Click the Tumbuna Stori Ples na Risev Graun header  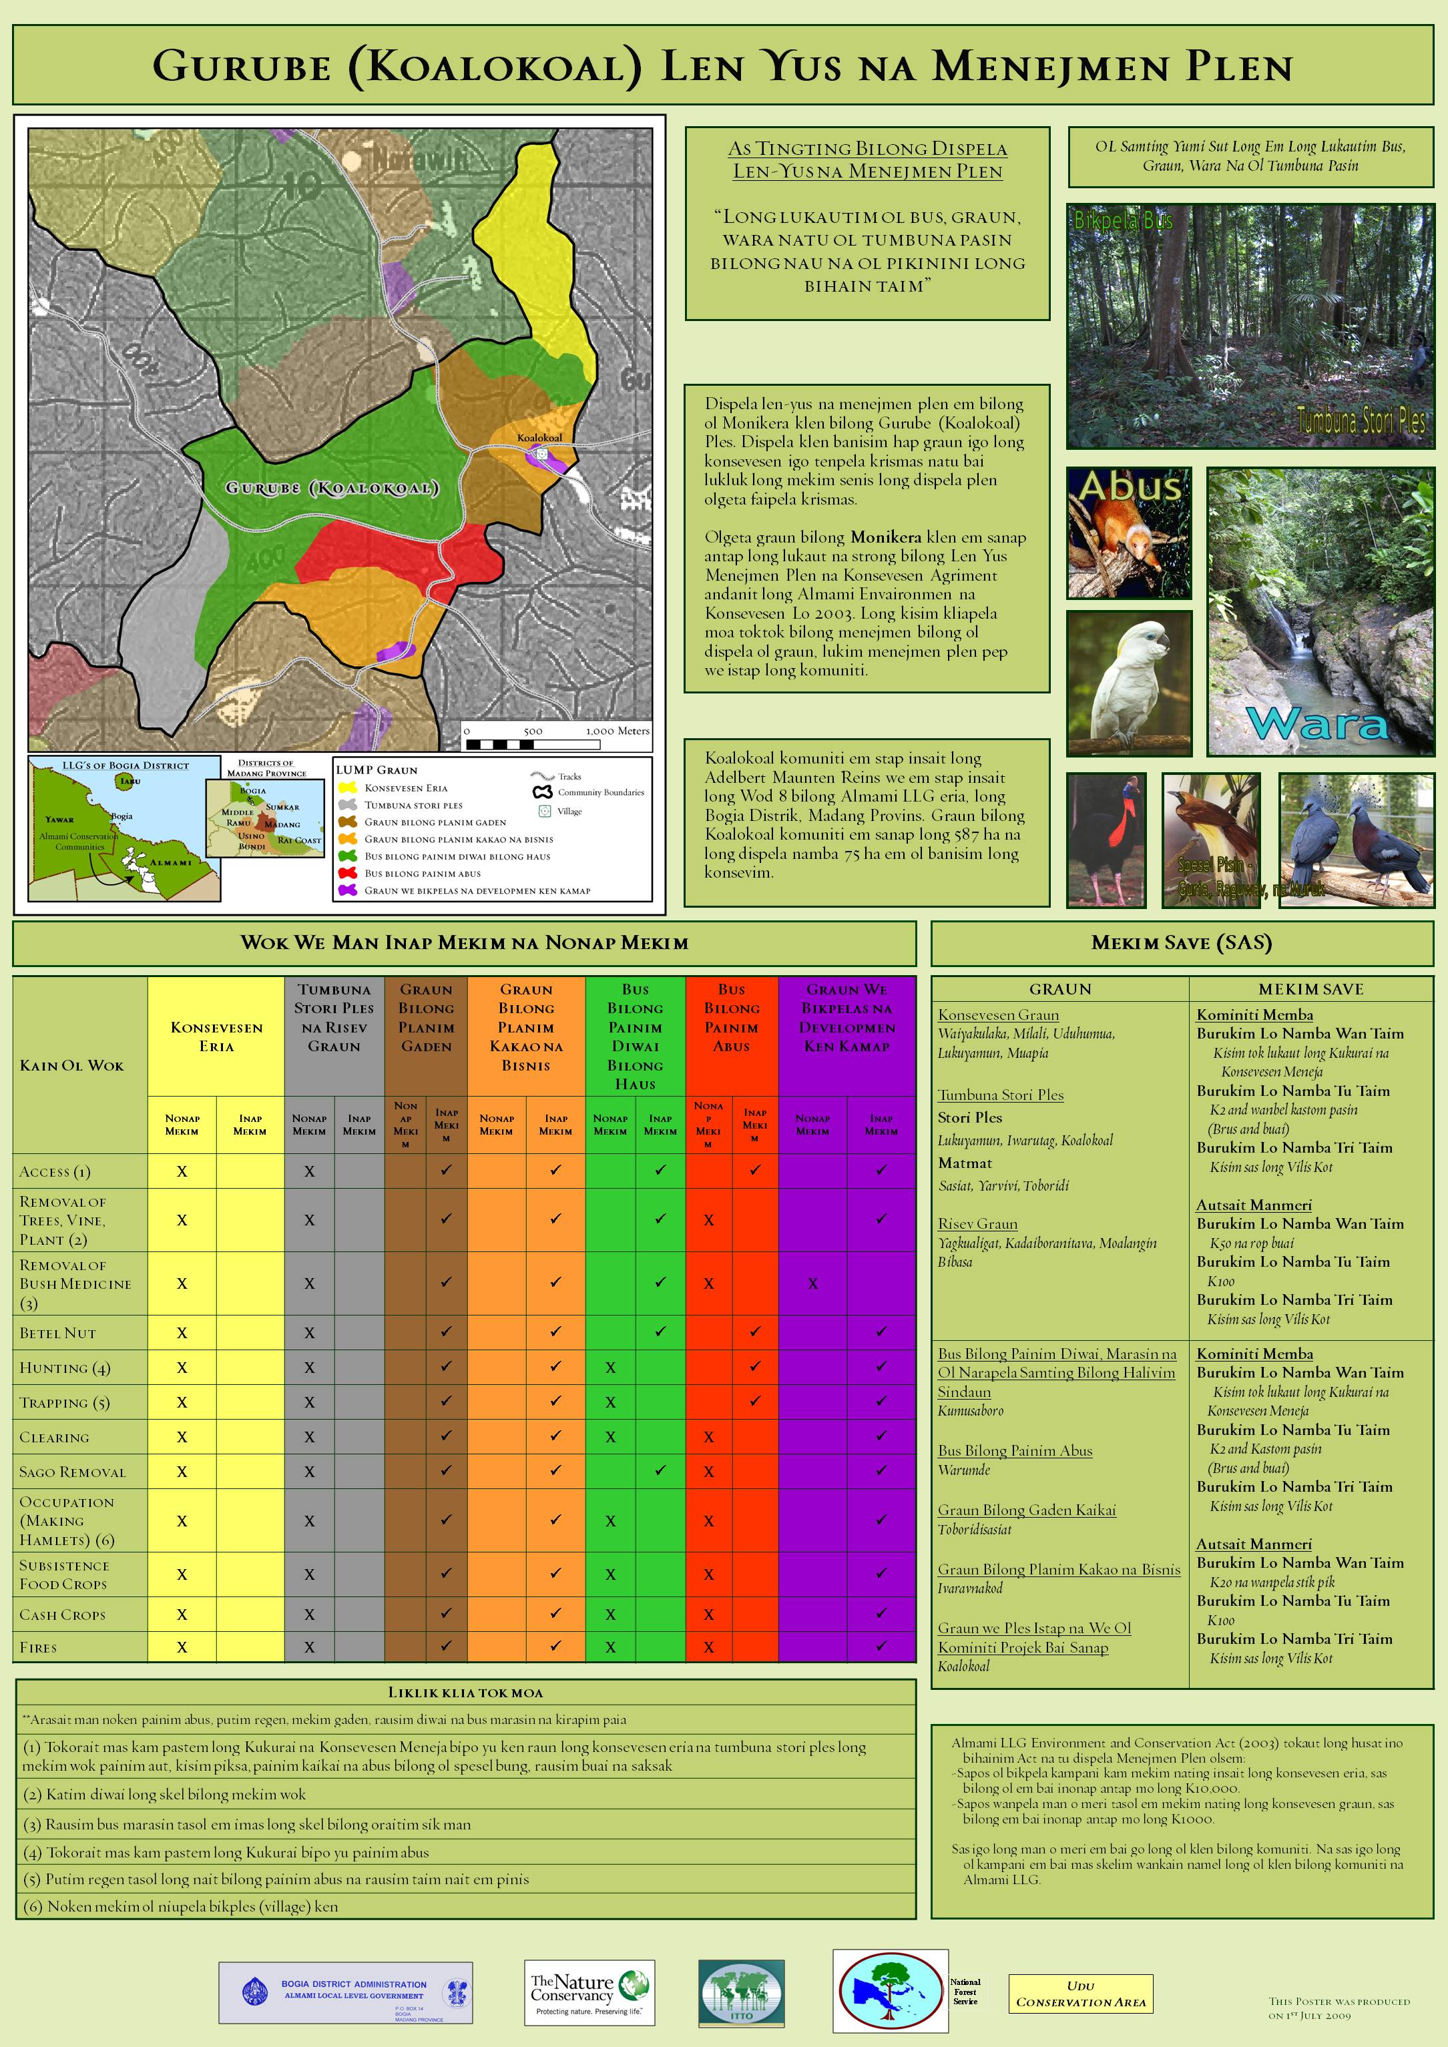pos(334,1037)
